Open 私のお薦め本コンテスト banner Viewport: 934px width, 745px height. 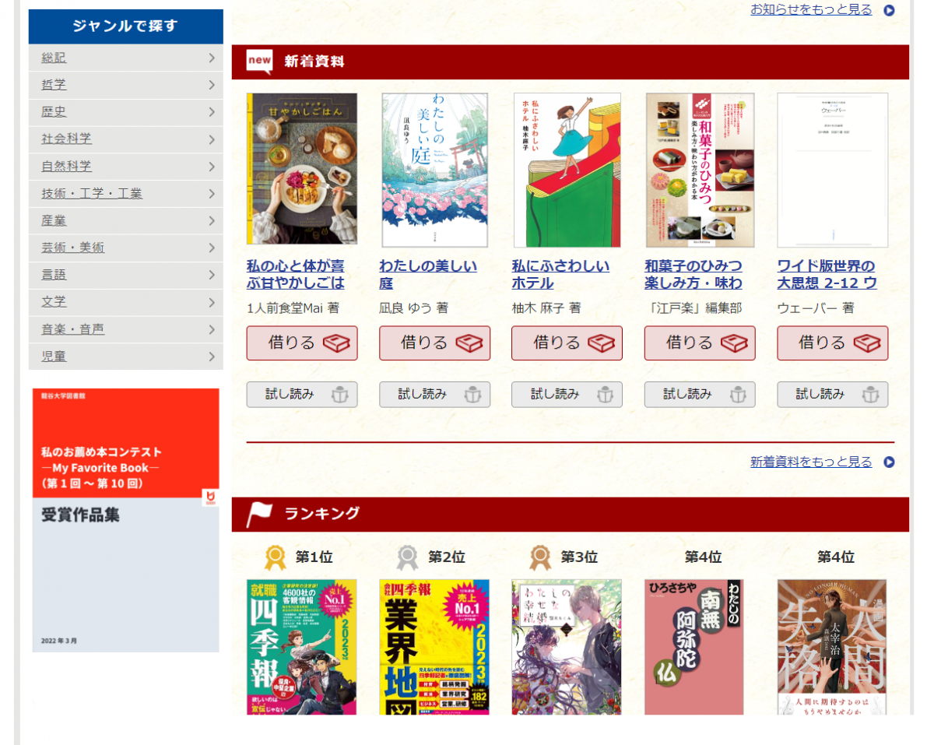pos(126,520)
